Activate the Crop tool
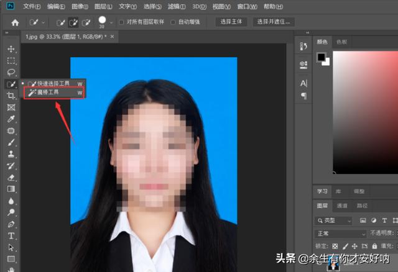The width and height of the screenshot is (398, 272). click(11, 96)
